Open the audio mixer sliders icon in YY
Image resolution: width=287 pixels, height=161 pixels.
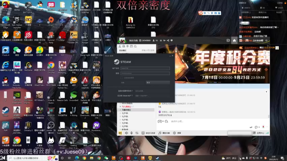tap(137, 133)
